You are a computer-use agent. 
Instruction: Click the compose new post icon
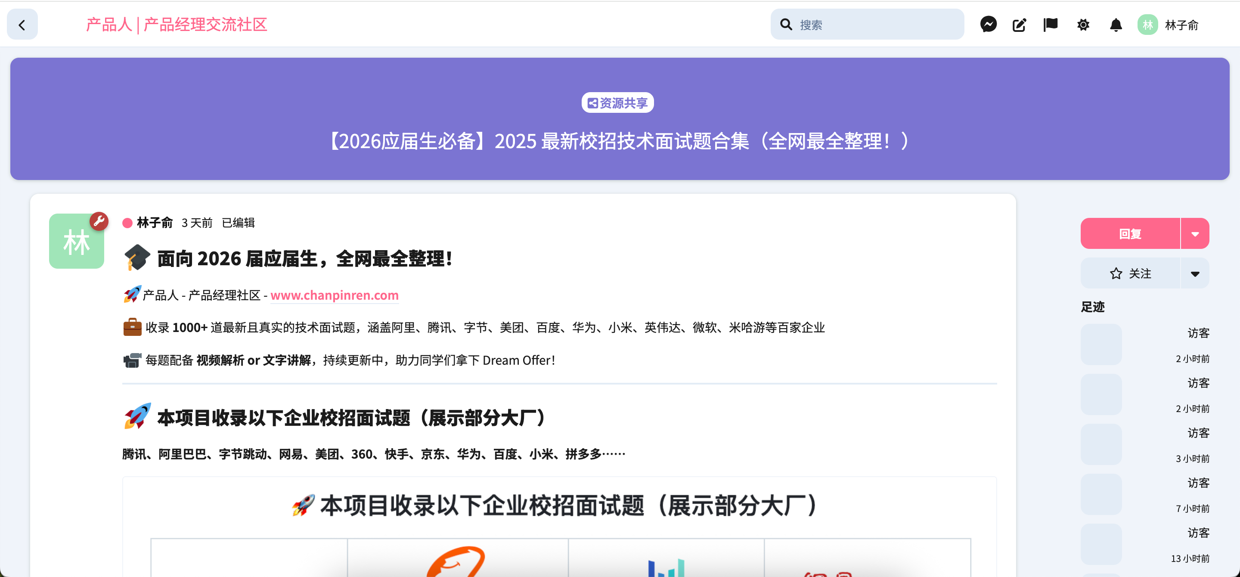[x=1019, y=25]
